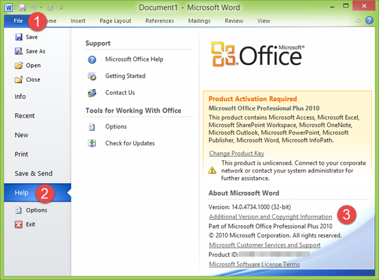This screenshot has width=379, height=280.
Task: Click the Redo icon in Quick Access Toolbar
Action: click(x=50, y=8)
